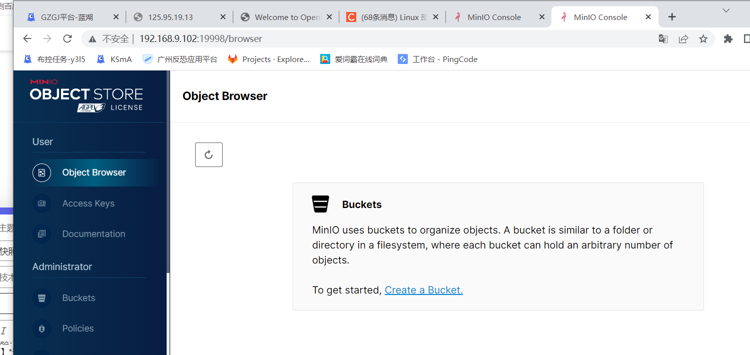Click the Object Browser sidebar icon
Viewport: 750px width, 355px height.
(x=42, y=172)
